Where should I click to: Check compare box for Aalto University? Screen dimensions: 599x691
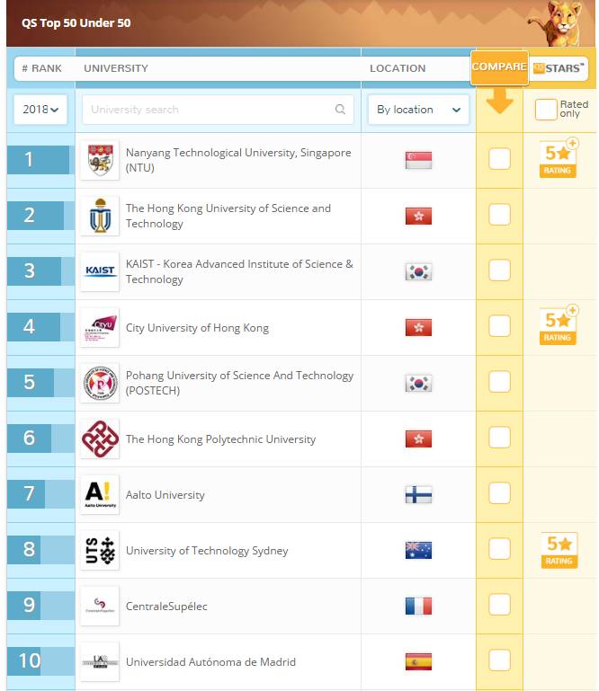coord(499,493)
